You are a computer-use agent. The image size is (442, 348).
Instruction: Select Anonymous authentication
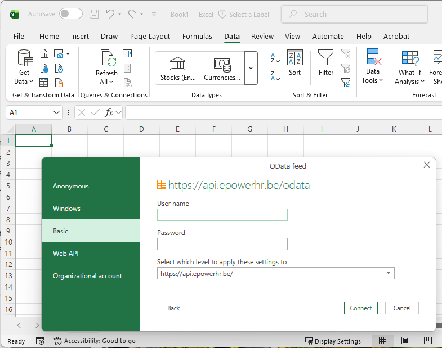[91, 186]
